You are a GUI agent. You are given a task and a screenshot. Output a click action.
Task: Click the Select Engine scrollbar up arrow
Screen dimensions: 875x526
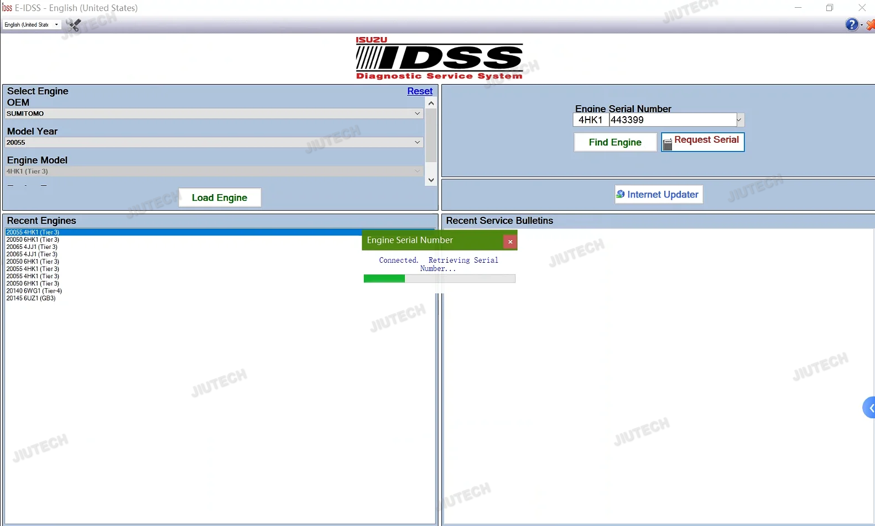coord(431,103)
